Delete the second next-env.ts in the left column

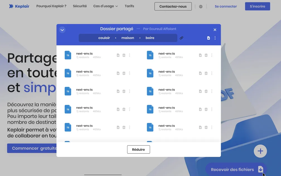tap(124, 73)
